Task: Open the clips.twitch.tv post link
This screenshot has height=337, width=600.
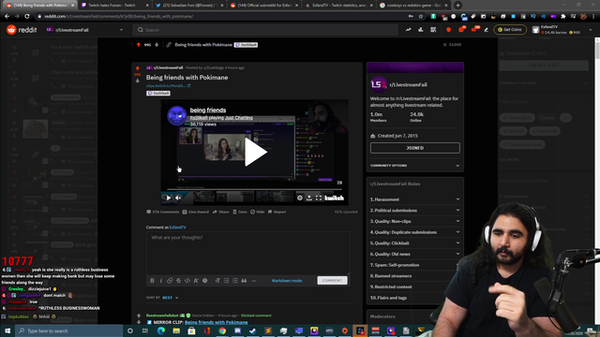Action: [x=168, y=85]
